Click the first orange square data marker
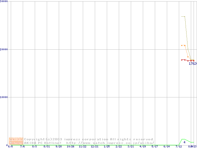The height and width of the screenshot is (148, 197). coord(182,45)
